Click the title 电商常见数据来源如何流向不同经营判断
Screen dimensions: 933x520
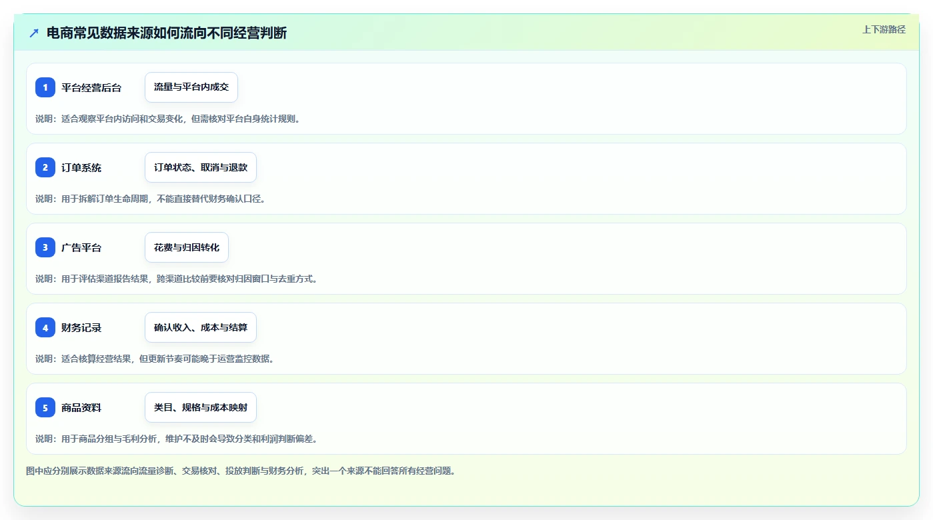[167, 33]
